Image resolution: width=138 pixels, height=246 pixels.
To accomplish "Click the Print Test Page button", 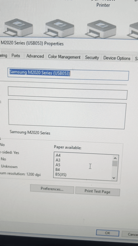I will (97, 191).
